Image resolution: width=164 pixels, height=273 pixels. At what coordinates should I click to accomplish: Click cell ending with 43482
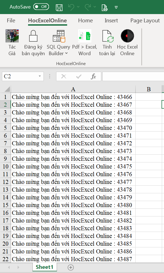[73, 220]
